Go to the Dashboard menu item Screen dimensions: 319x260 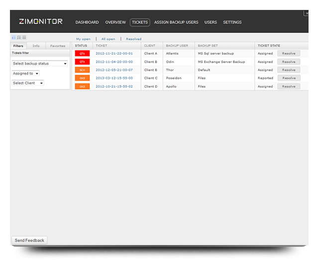pyautogui.click(x=87, y=22)
